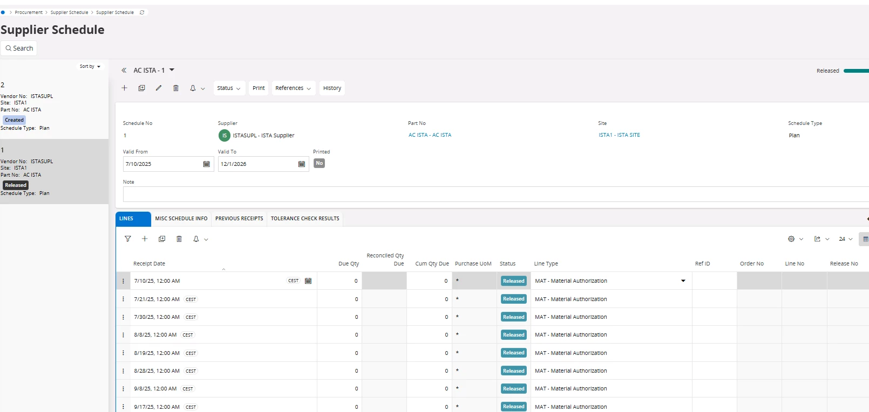Viewport: 869px width, 412px height.
Task: Open the Status dropdown menu
Action: point(229,88)
